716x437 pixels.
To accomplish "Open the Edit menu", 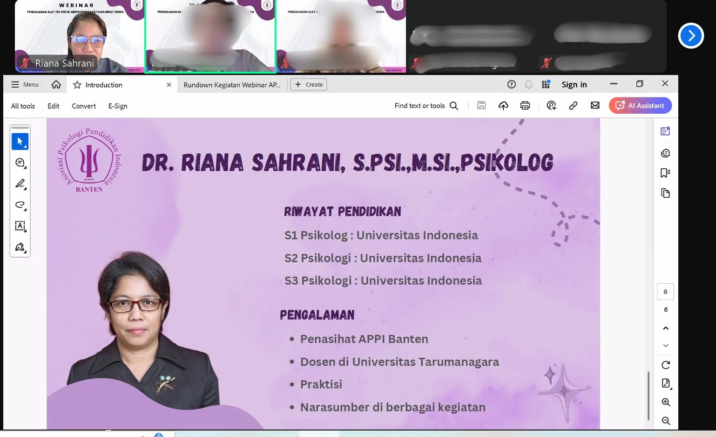I will click(53, 106).
